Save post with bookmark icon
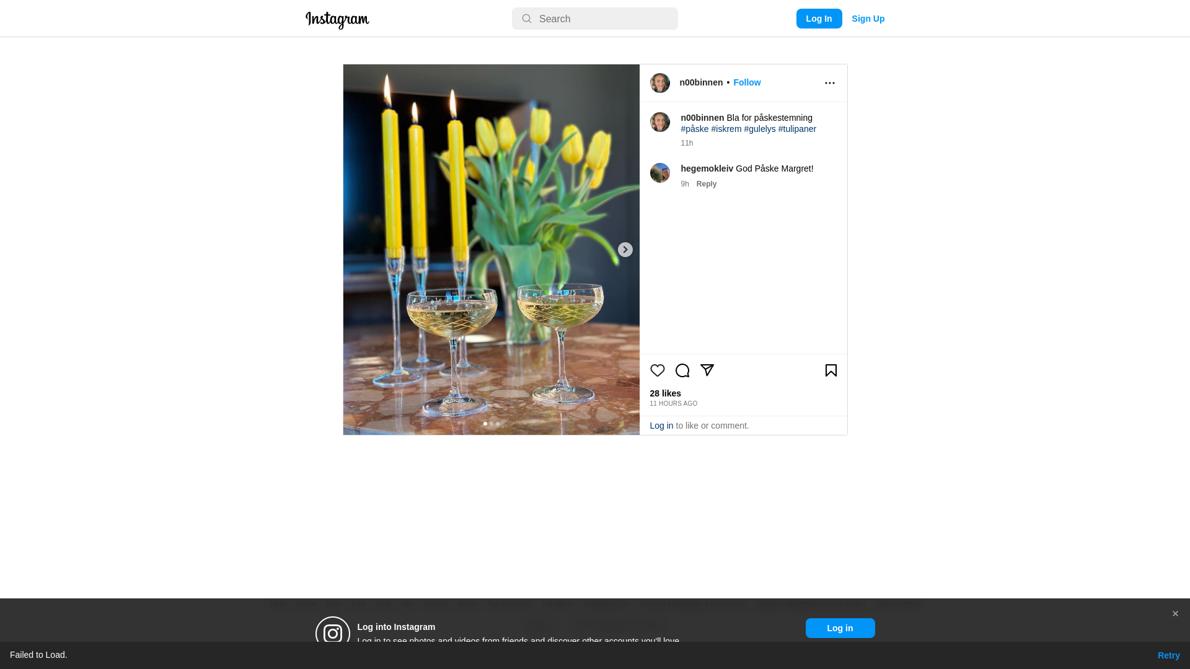1190x669 pixels. tap(831, 370)
